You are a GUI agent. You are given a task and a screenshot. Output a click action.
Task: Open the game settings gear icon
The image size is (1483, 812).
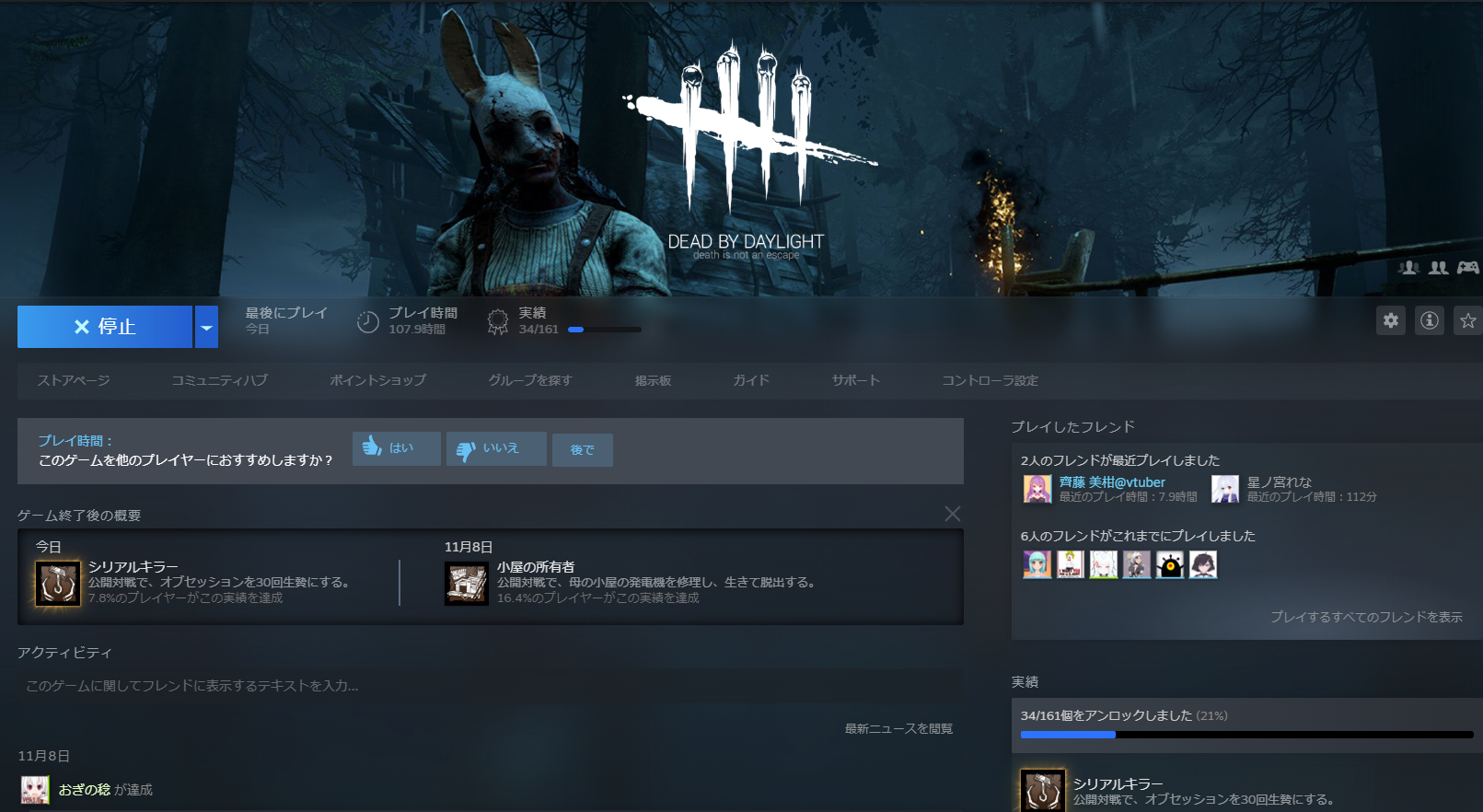pyautogui.click(x=1391, y=320)
